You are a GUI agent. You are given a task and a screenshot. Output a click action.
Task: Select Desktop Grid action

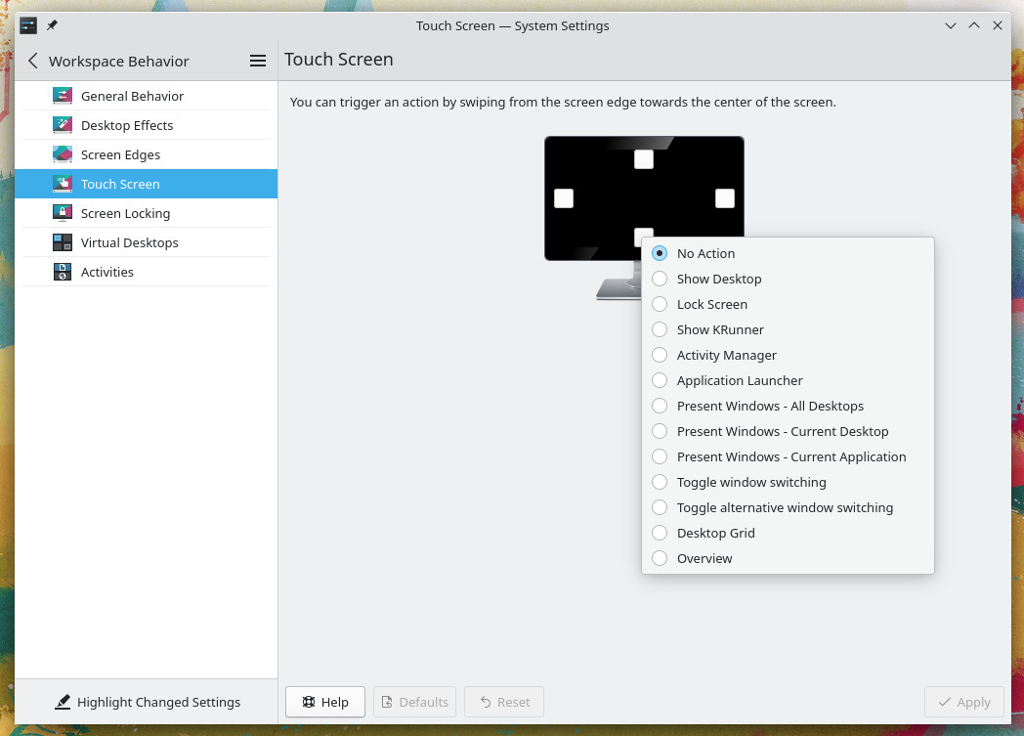[789, 534]
